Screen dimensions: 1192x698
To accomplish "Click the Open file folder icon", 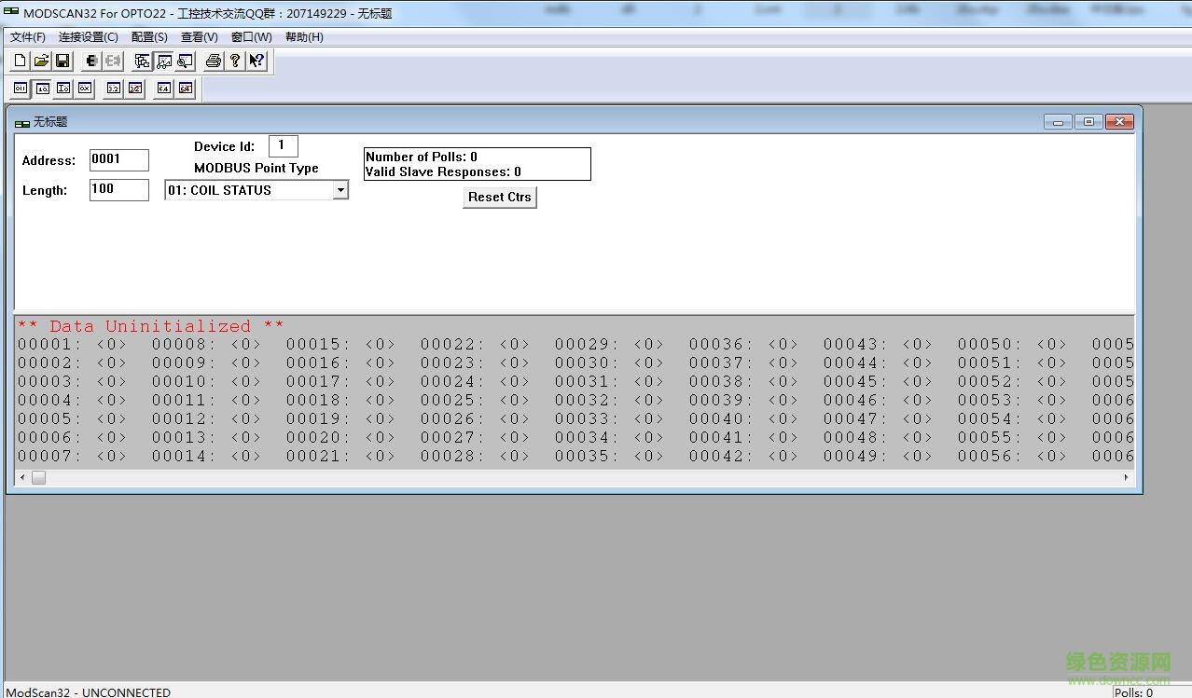I will click(x=41, y=62).
